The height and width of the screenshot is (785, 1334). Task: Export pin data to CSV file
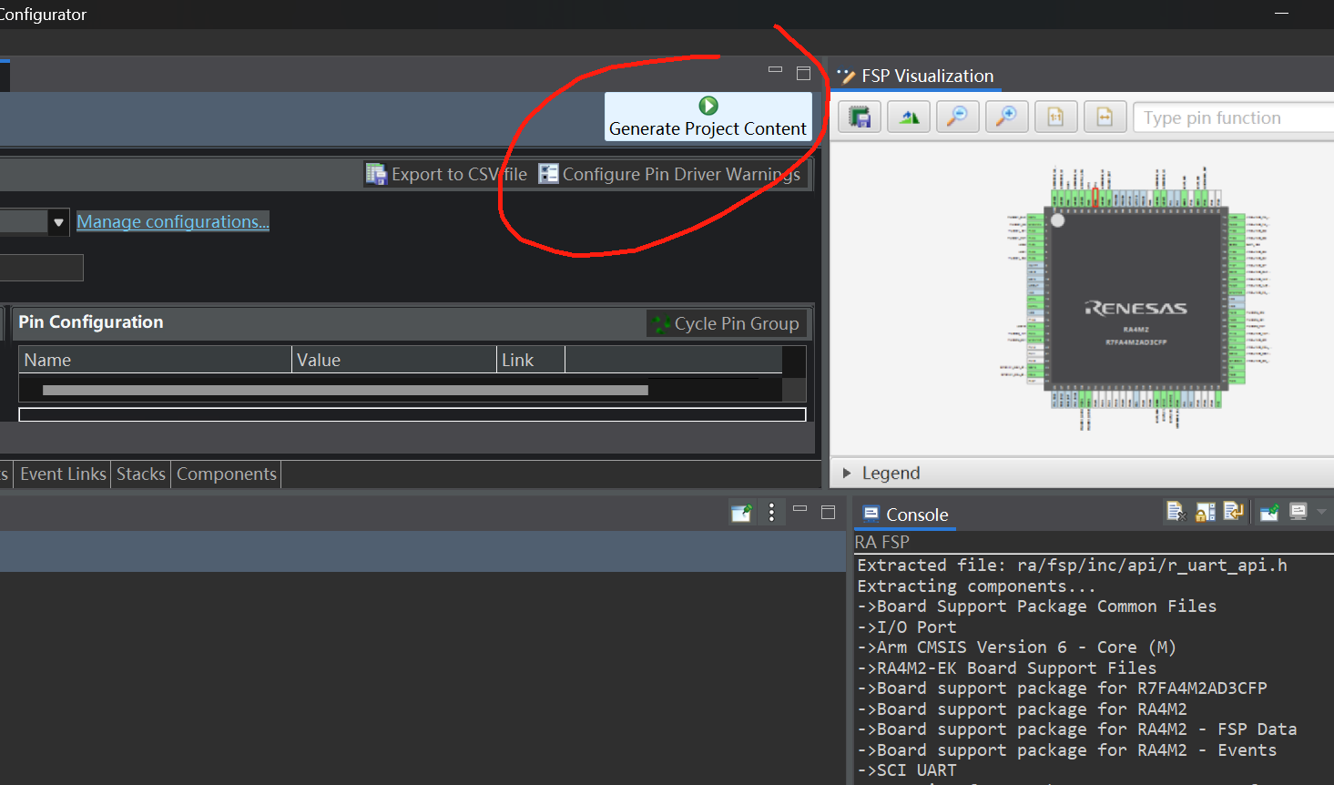(x=446, y=174)
